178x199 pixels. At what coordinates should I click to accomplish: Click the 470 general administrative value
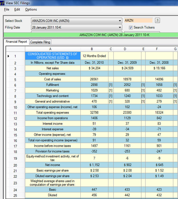pos(94,101)
